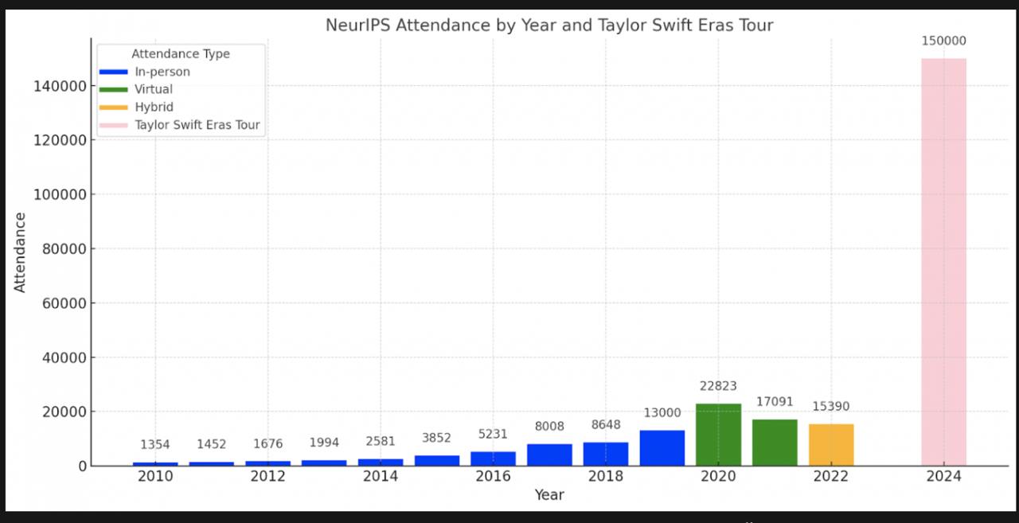Screen dimensions: 1019x523
Task: Click the 'In-person' legend label
Action: click(162, 72)
